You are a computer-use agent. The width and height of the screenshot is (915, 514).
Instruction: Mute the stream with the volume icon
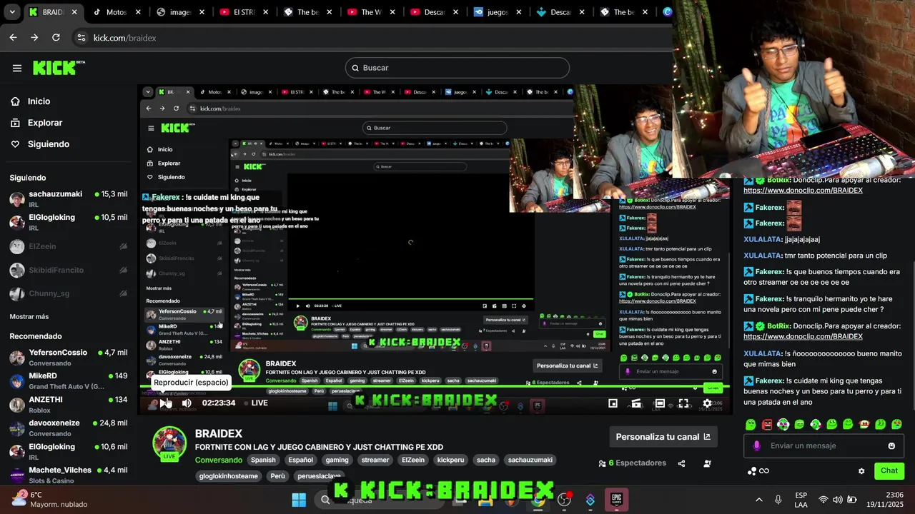tap(187, 403)
